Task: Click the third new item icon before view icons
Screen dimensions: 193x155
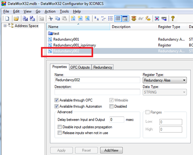Action: click(x=87, y=18)
